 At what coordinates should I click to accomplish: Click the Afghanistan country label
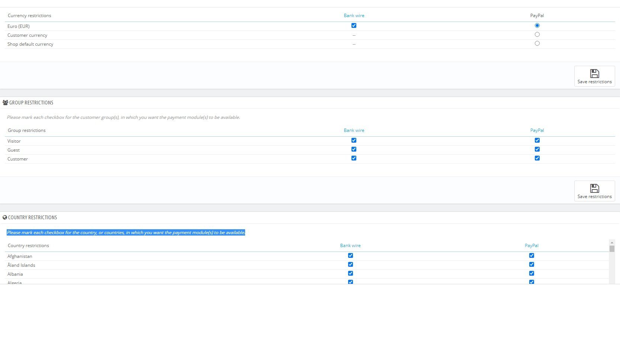(20, 256)
